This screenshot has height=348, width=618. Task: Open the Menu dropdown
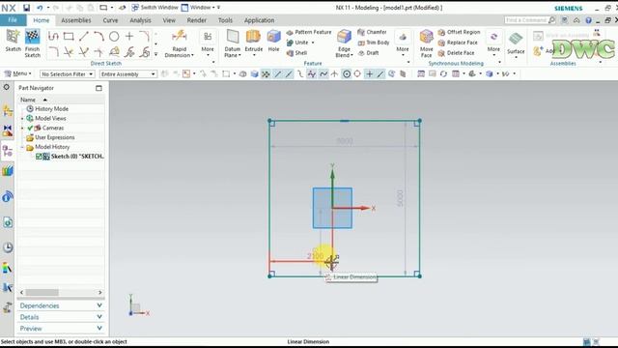point(17,73)
